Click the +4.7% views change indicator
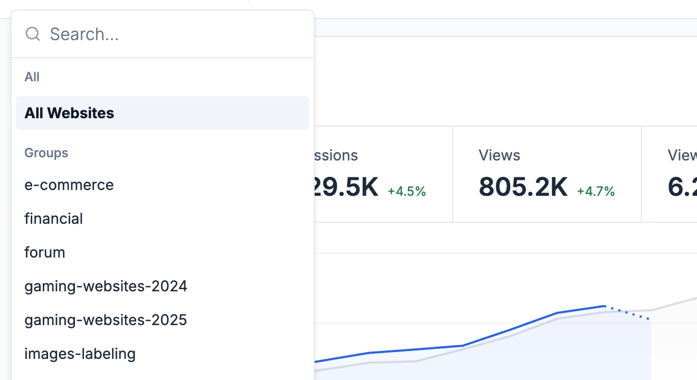 [596, 192]
